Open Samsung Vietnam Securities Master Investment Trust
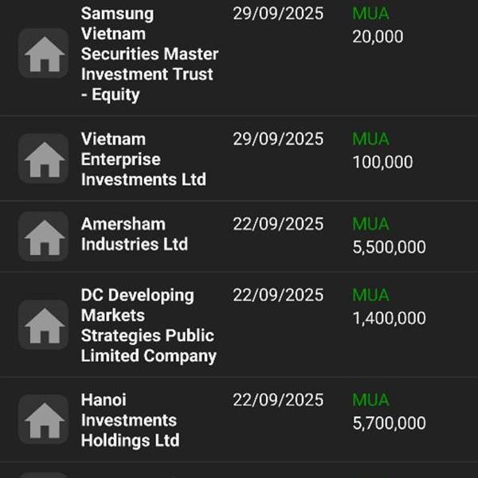 (x=150, y=54)
